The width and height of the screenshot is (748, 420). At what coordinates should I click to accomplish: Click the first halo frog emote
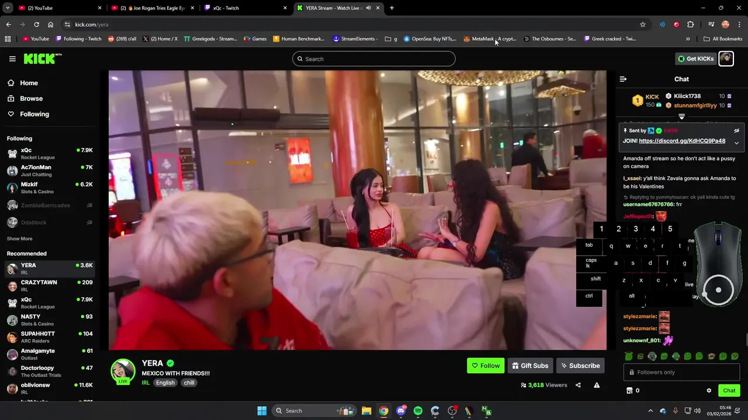pos(629,356)
